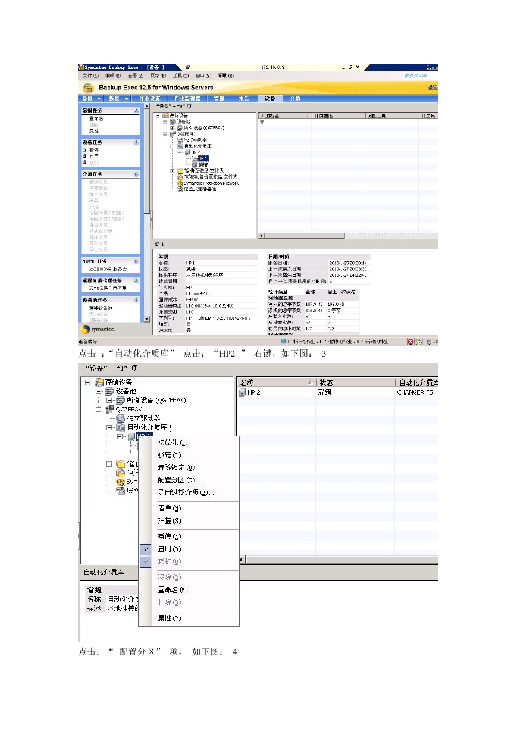Select Symantec Protection Network icon in first tree
The width and height of the screenshot is (517, 731).
pyautogui.click(x=180, y=183)
